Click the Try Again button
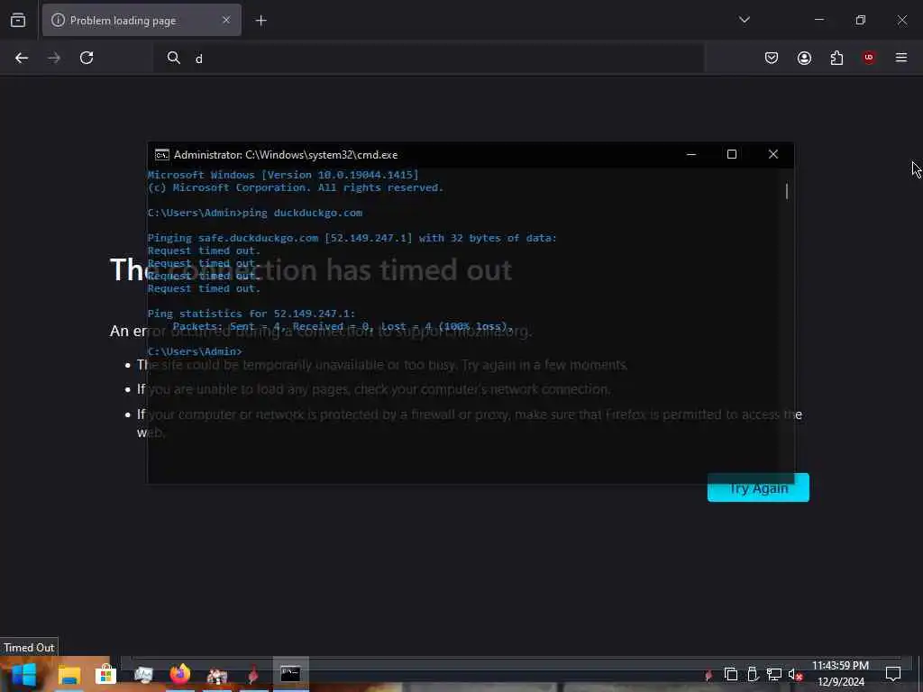923x692 pixels. click(x=758, y=487)
